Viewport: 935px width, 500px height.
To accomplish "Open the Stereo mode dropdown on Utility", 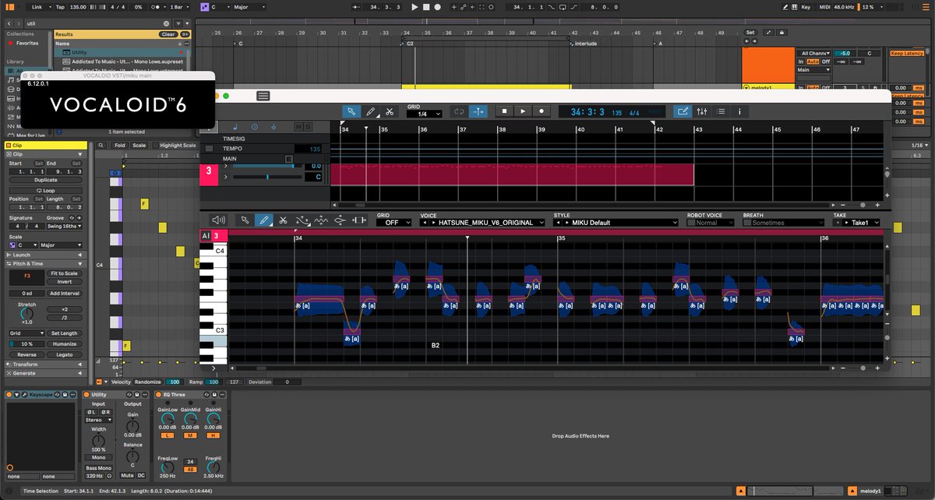I will 98,420.
